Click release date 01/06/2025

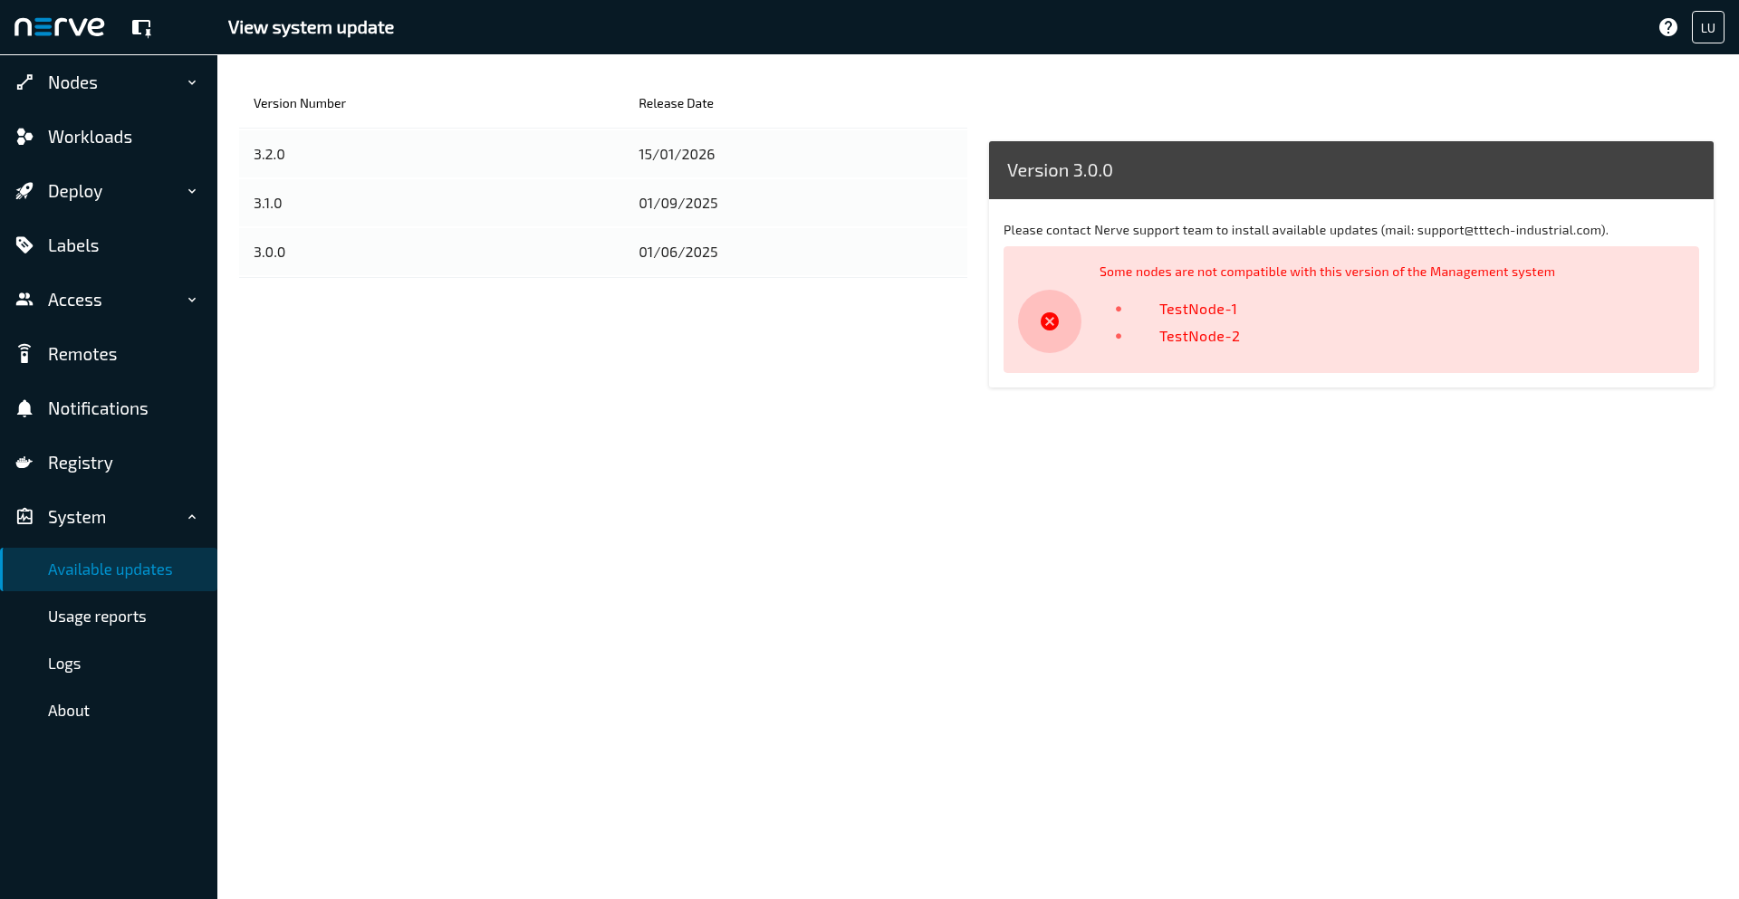coord(678,253)
